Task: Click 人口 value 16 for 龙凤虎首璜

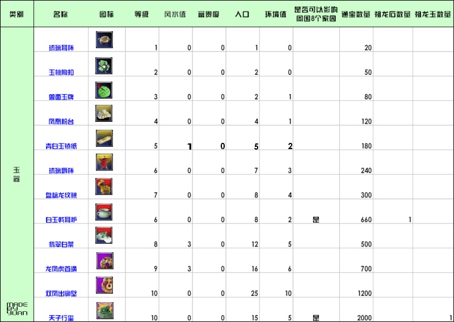Action: (x=255, y=269)
